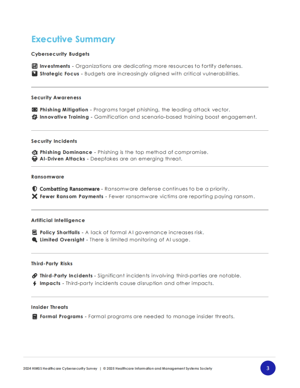Click the icon beside Formal Programs

point(35,317)
